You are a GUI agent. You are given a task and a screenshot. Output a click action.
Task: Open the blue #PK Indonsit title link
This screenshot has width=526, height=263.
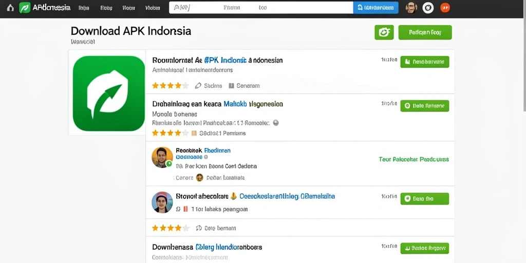click(x=225, y=61)
